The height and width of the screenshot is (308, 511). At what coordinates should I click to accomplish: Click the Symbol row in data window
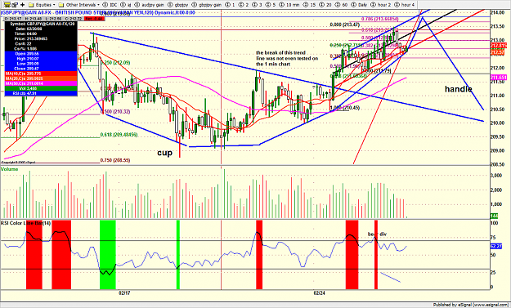(x=41, y=24)
